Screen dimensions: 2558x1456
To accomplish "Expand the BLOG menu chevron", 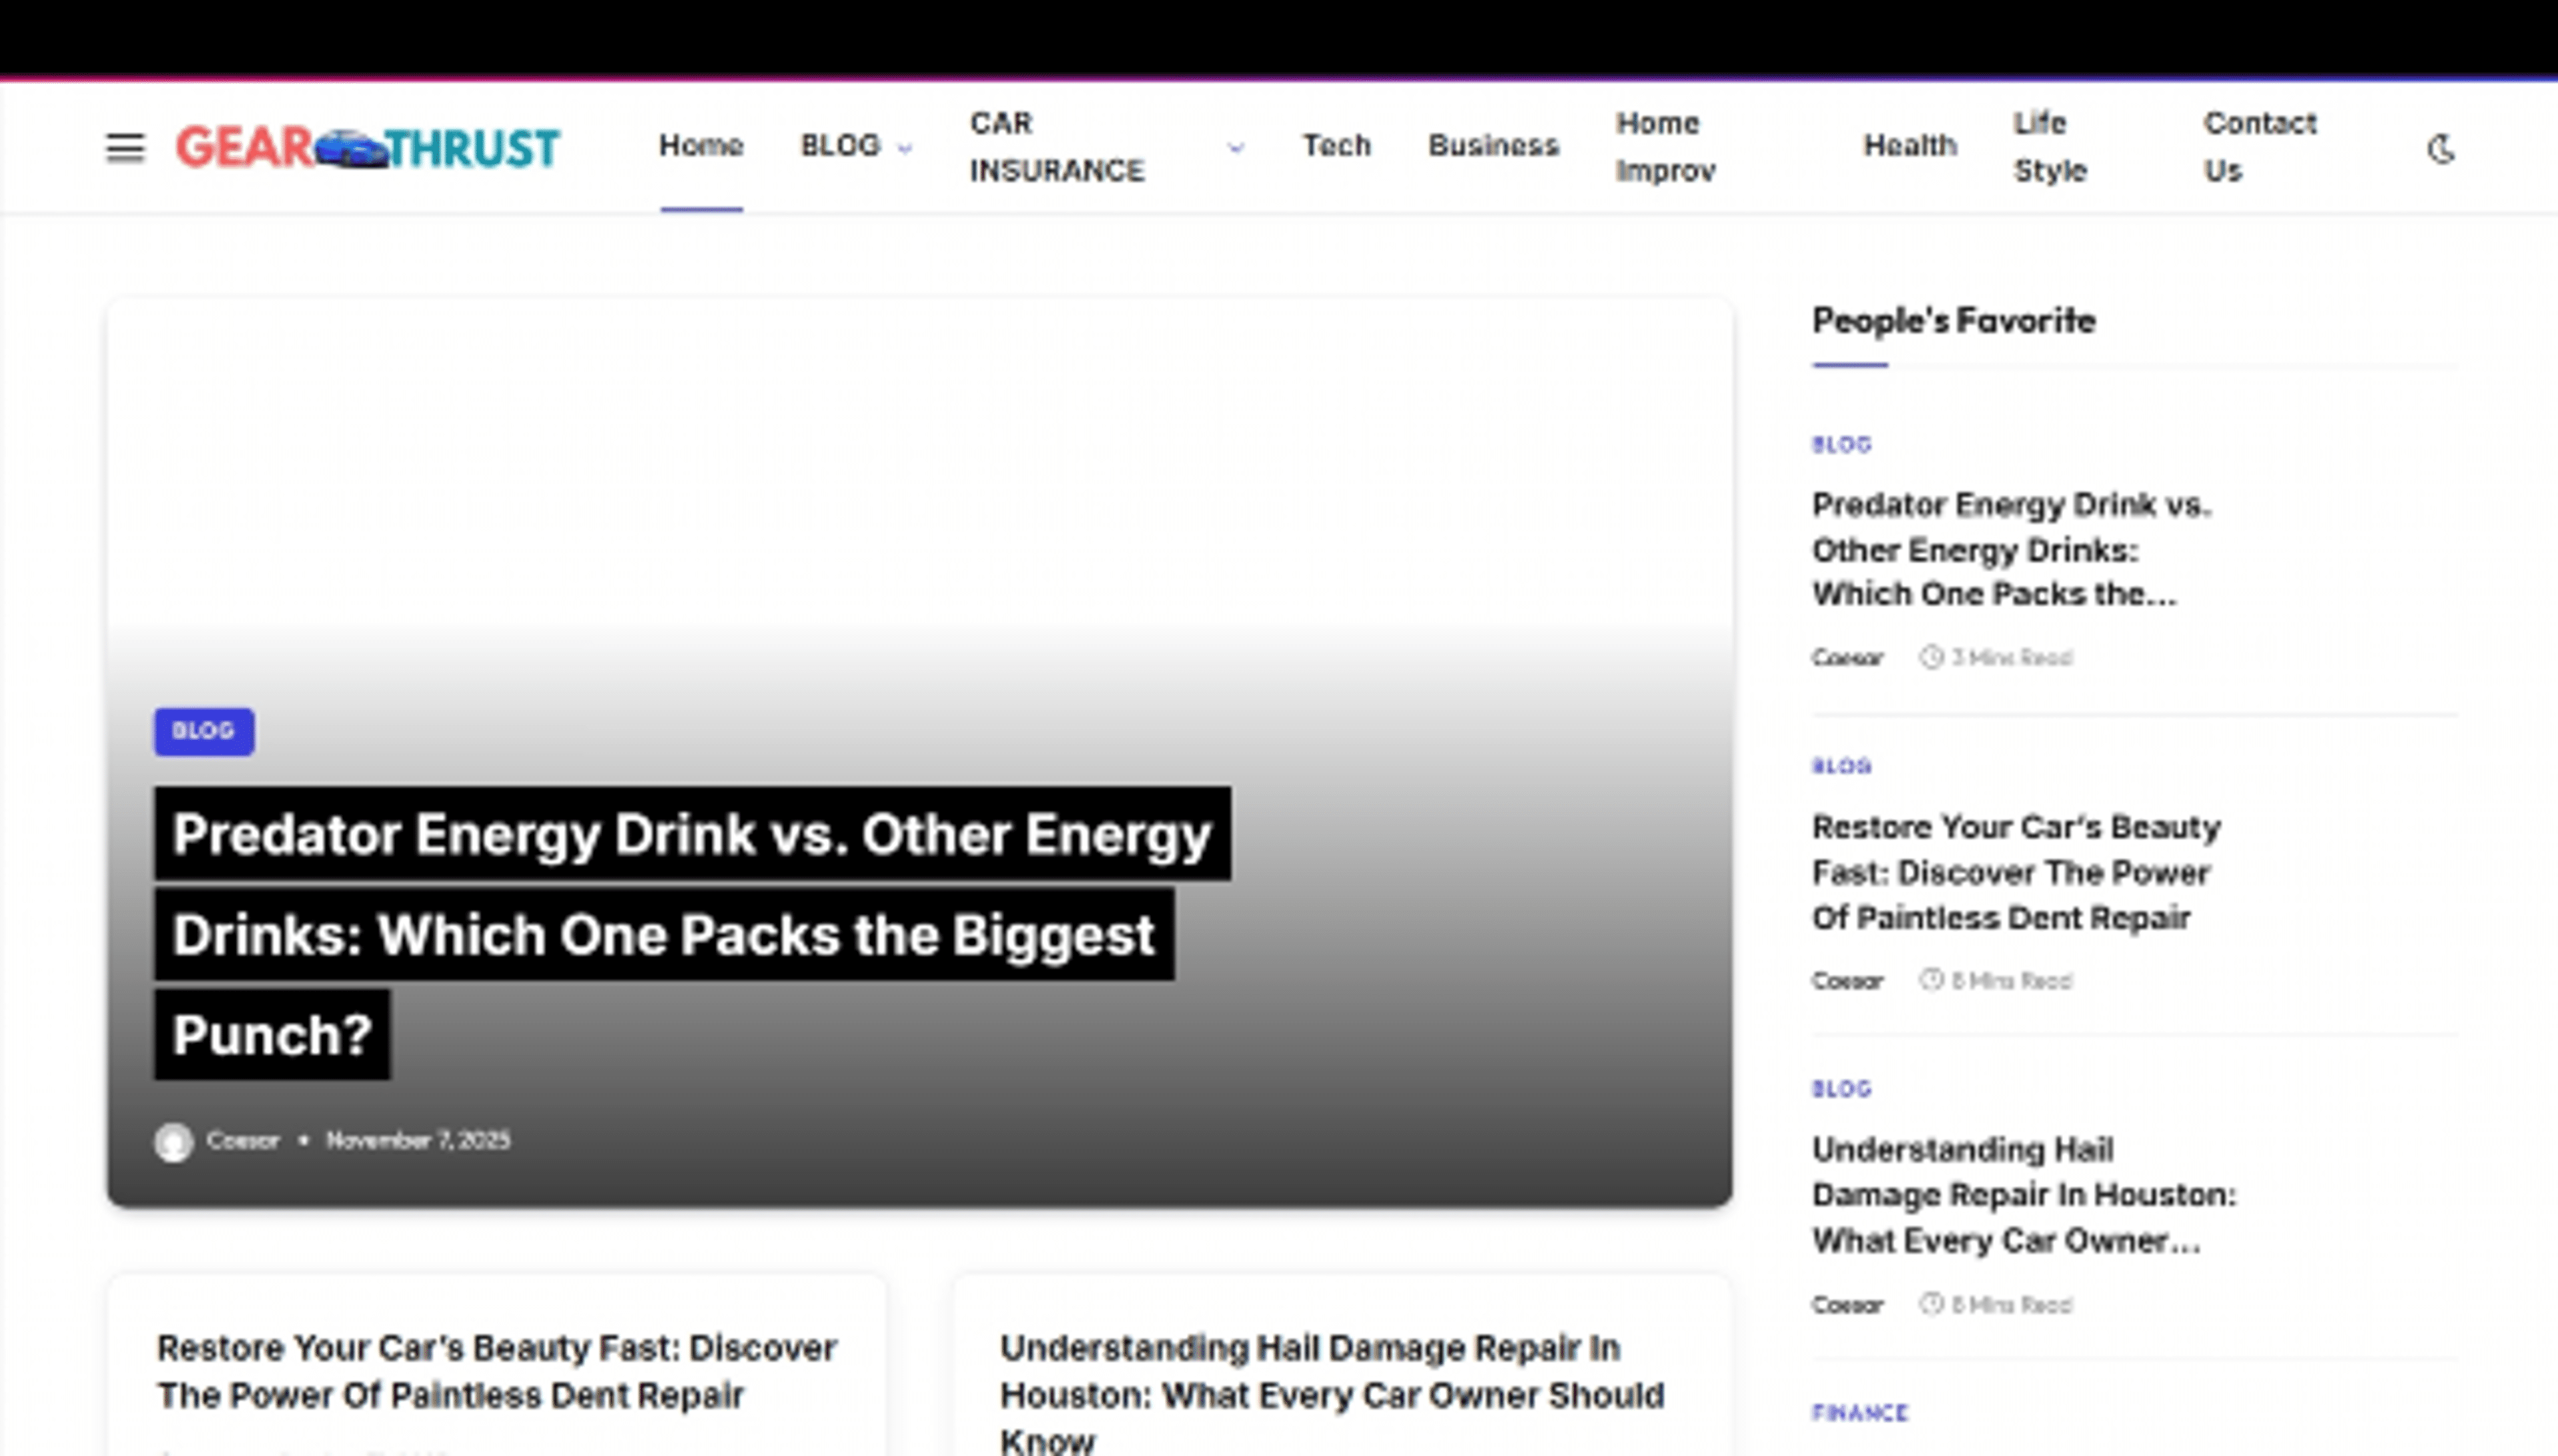I will coord(905,148).
